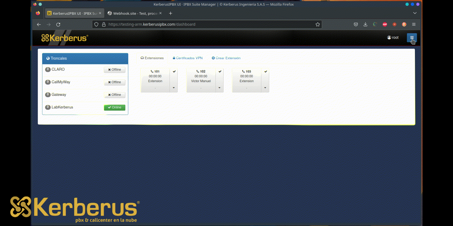Switch to Webhook.site browser tab

tap(134, 13)
